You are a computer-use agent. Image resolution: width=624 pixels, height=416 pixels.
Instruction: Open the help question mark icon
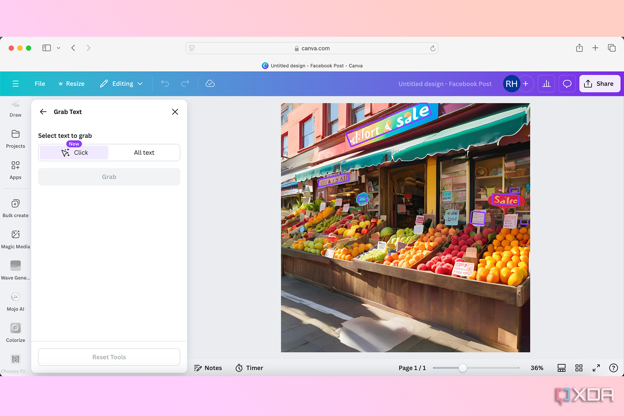point(613,368)
